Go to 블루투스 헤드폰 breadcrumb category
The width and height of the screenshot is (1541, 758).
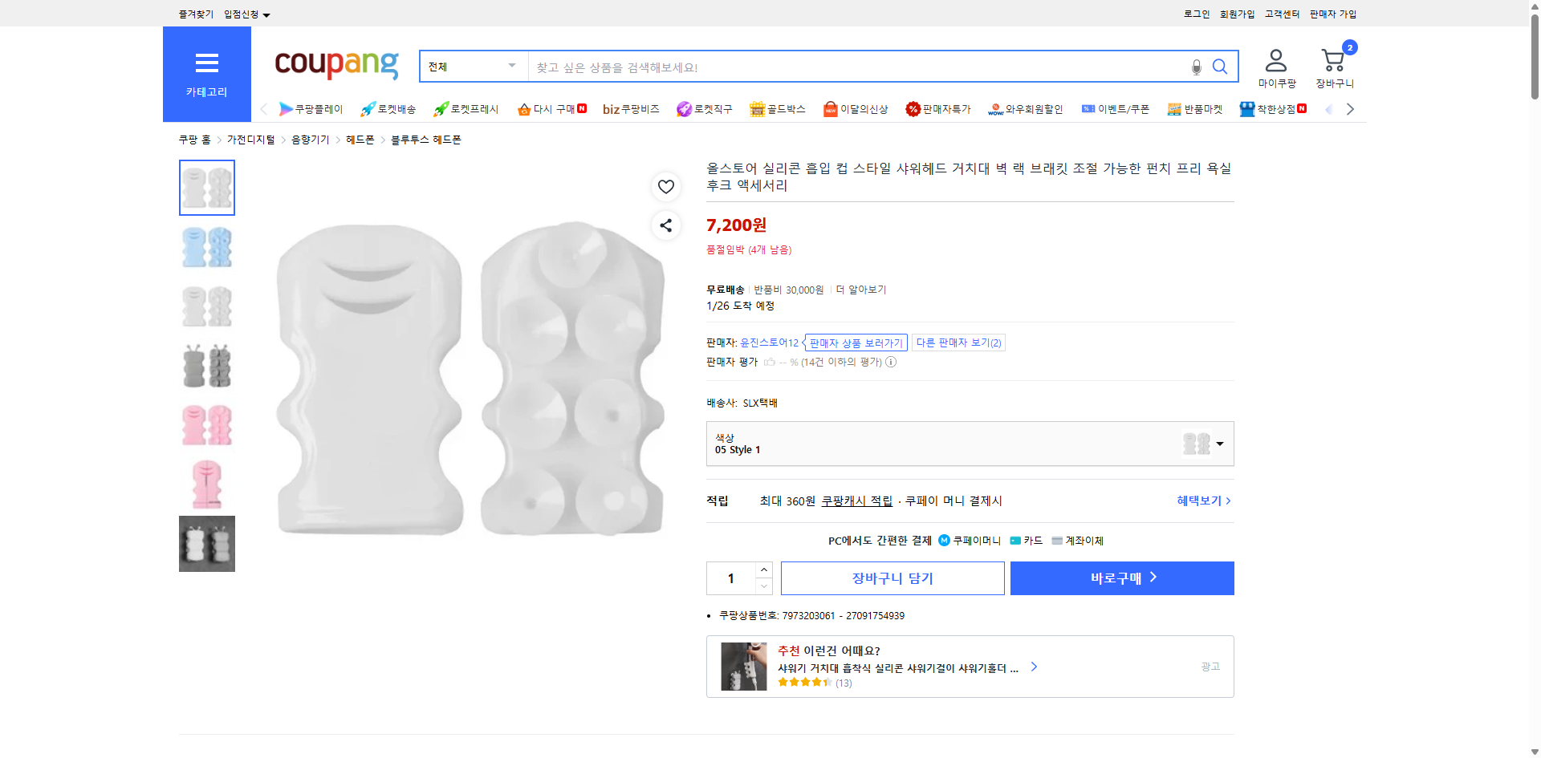(x=425, y=139)
